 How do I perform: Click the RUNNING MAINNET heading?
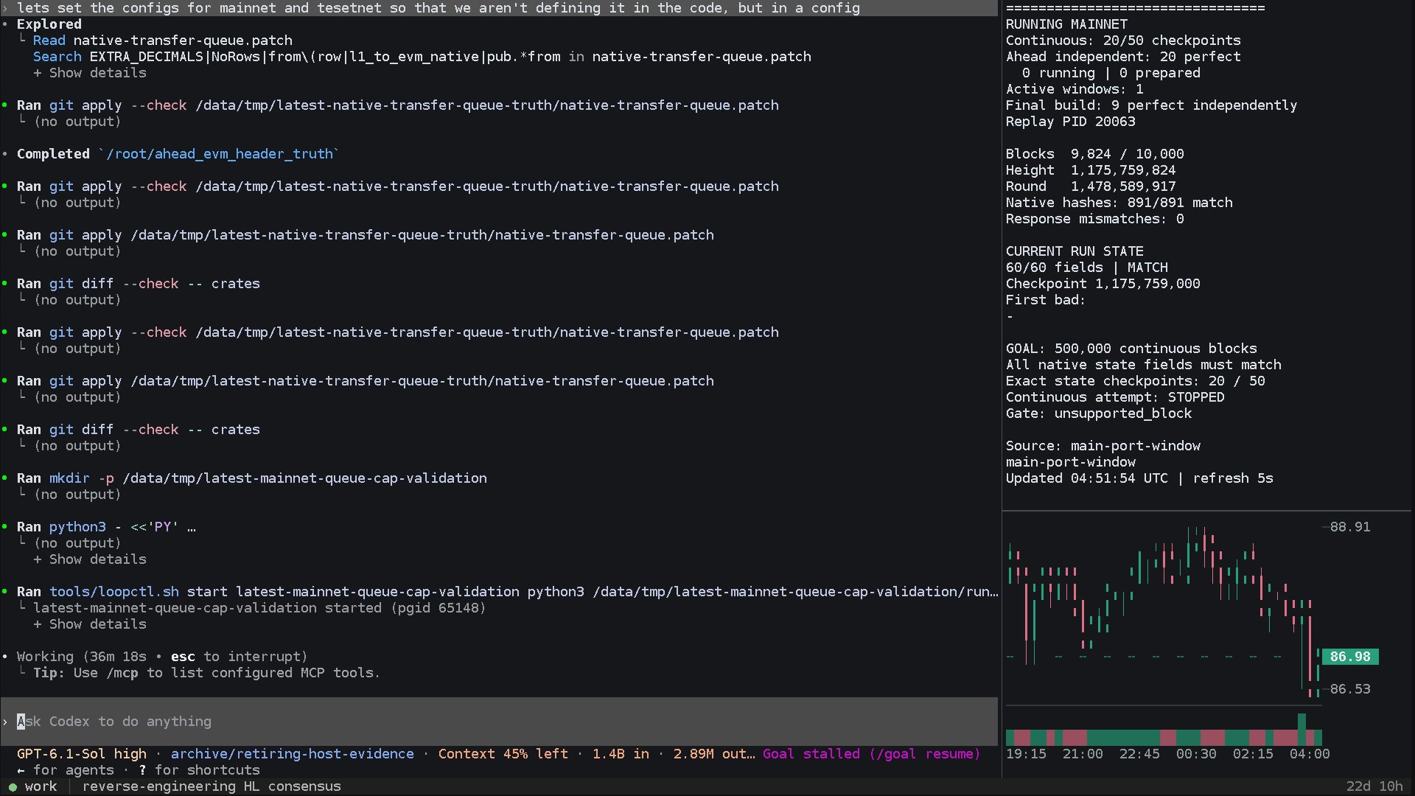(1066, 24)
